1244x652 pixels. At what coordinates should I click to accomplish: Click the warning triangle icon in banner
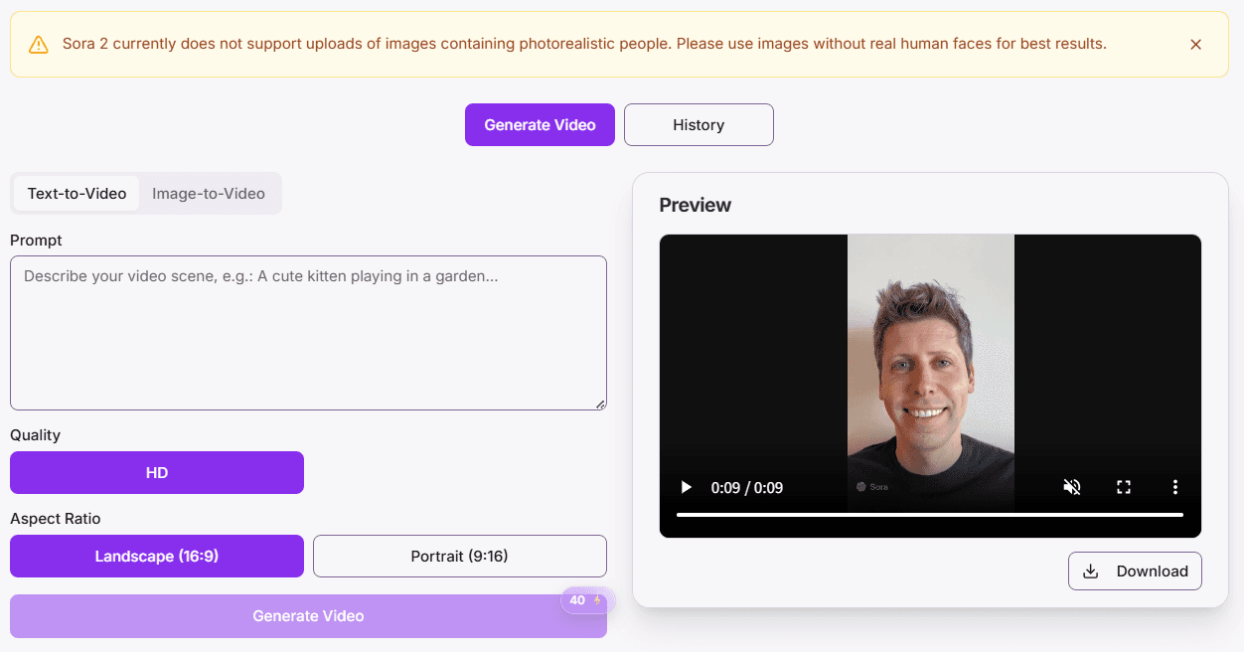39,45
